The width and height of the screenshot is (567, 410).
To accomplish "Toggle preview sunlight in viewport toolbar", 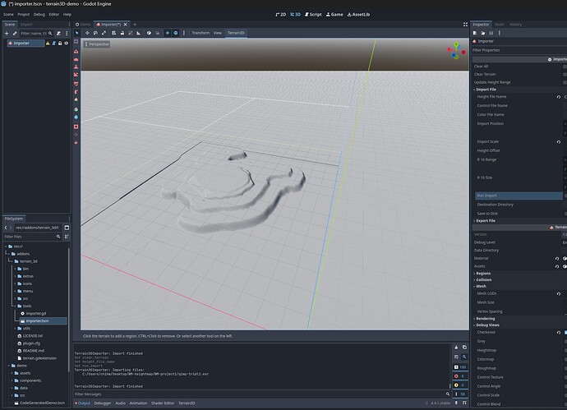I will (168, 33).
